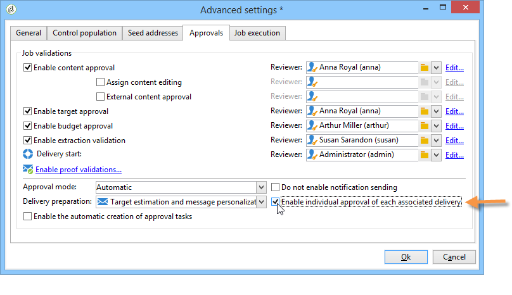This screenshot has width=512, height=295.
Task: Click folder icon for budget approval reviewer
Action: (425, 126)
